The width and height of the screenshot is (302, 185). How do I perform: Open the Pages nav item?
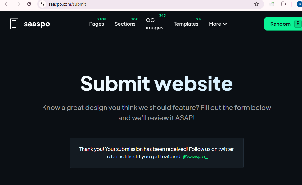click(97, 24)
